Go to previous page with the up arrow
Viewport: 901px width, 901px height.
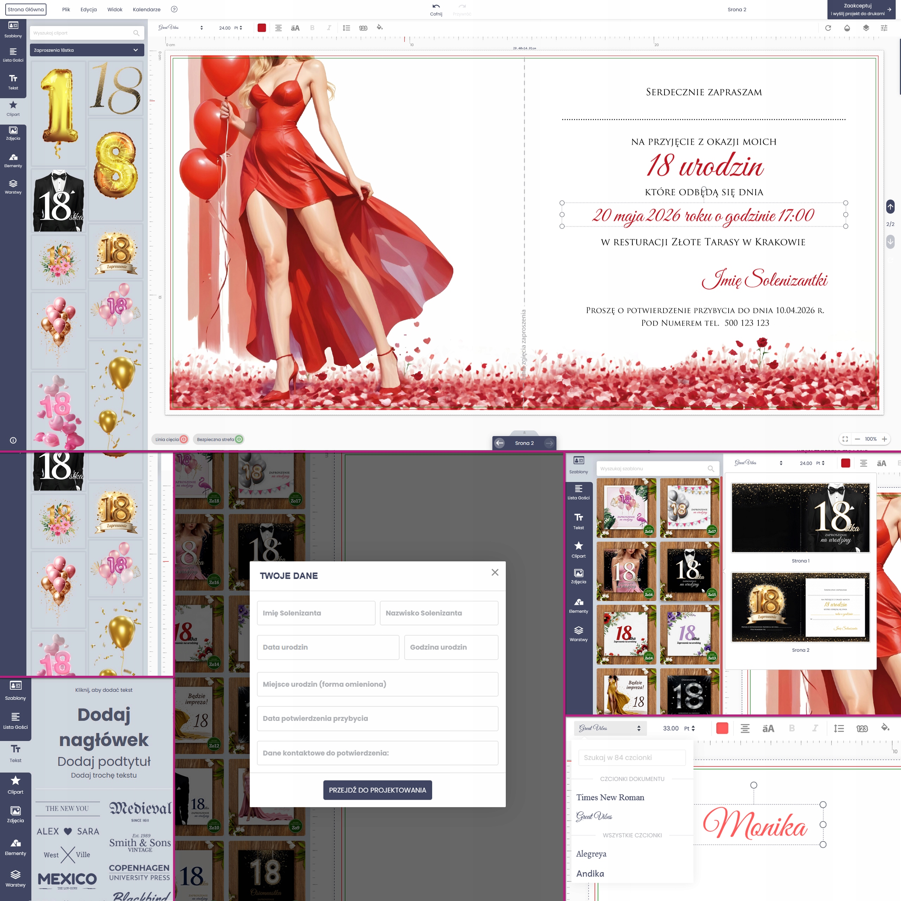(x=890, y=206)
